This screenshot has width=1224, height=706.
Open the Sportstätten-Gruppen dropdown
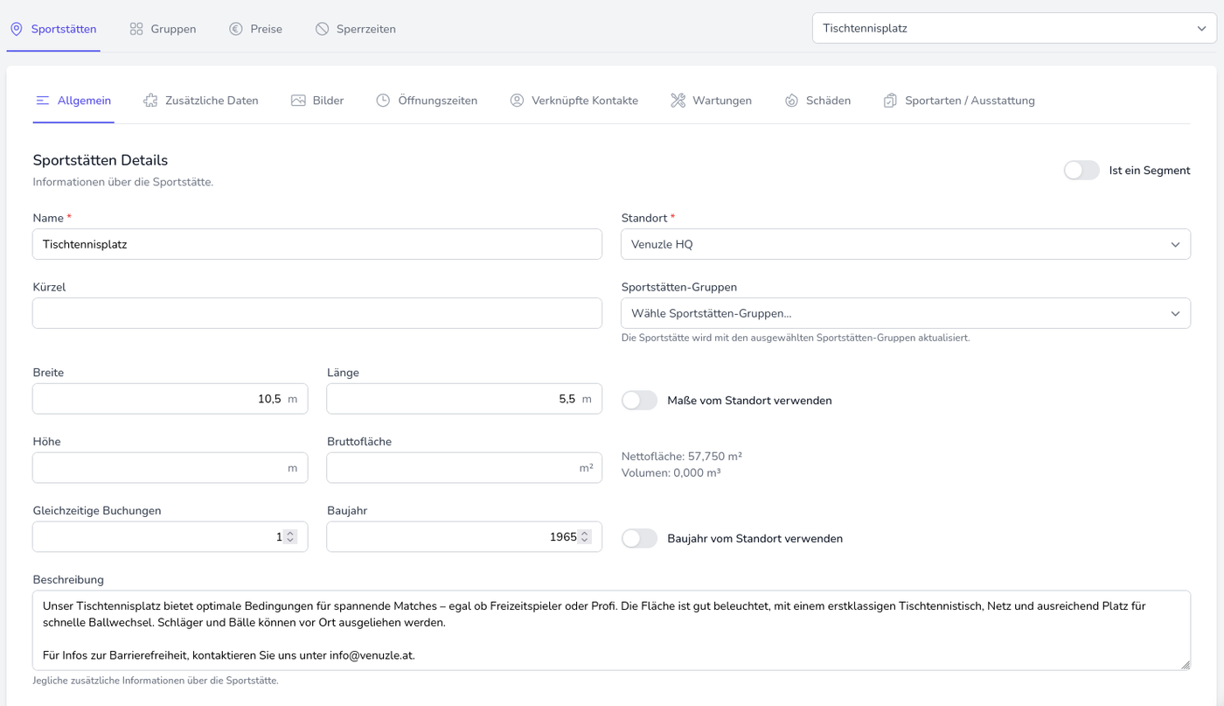pos(905,313)
